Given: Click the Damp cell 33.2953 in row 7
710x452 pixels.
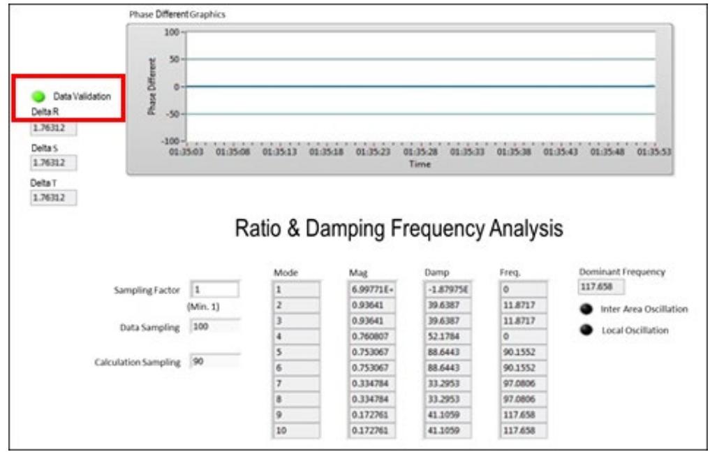Looking at the screenshot, I should pos(448,384).
